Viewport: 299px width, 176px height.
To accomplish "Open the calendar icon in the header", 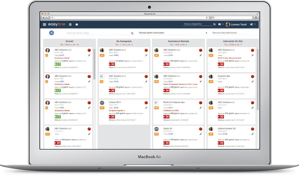I will point(70,25).
